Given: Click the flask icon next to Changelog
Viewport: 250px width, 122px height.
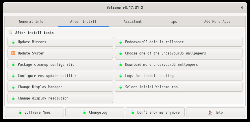Looking at the screenshot, I should (84, 112).
